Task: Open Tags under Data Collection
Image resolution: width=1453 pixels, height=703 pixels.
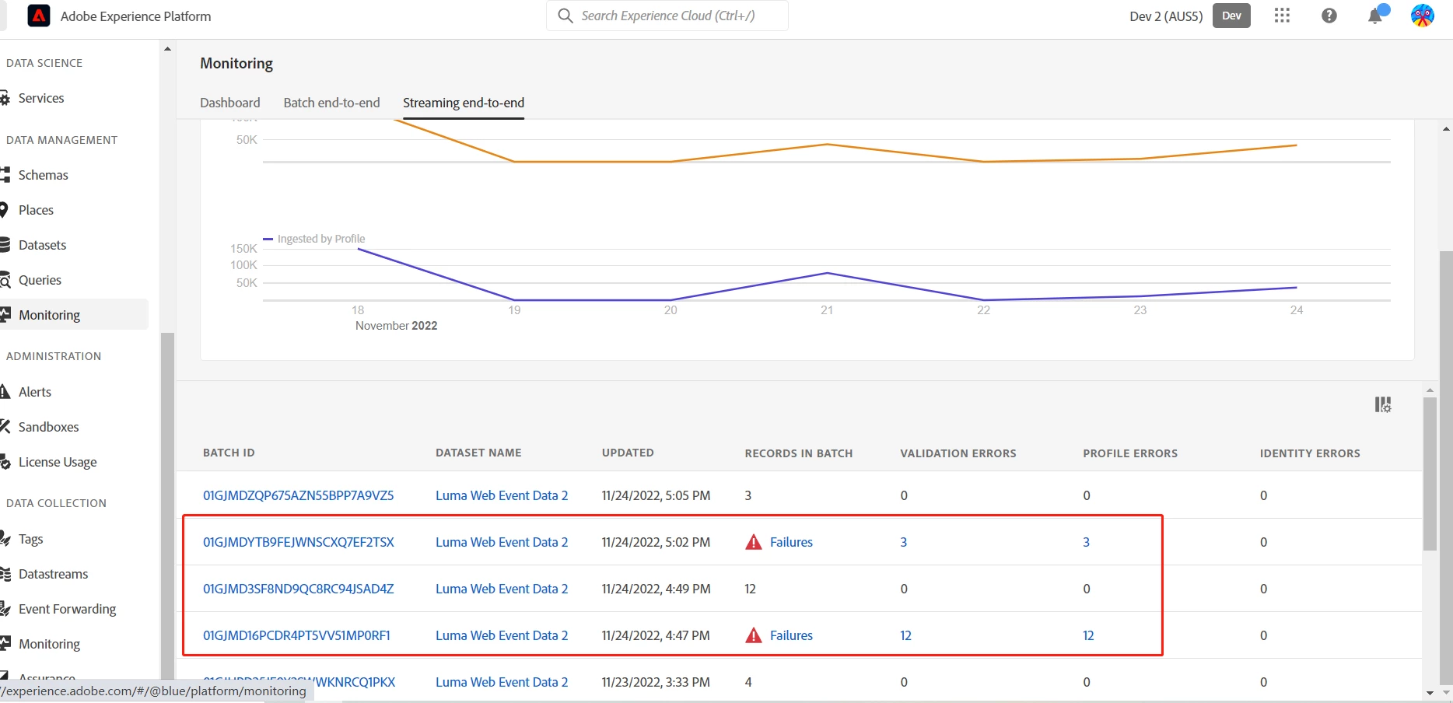Action: click(x=31, y=539)
